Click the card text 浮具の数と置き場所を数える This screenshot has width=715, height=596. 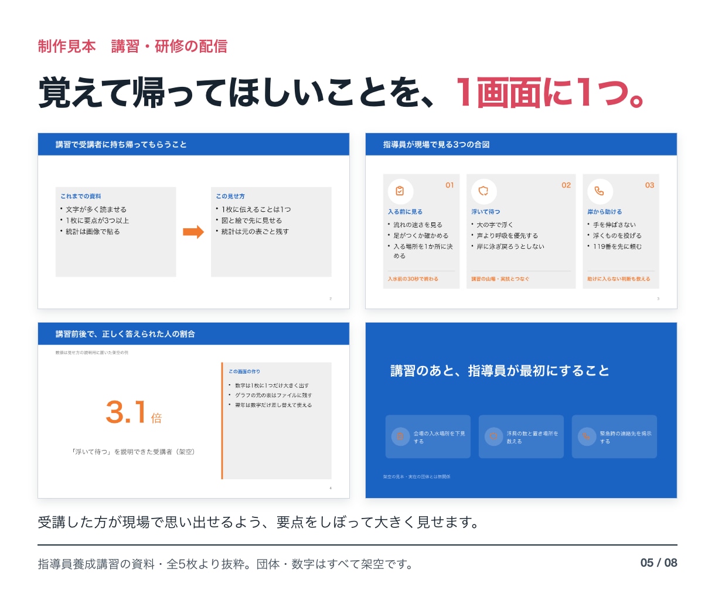(533, 437)
